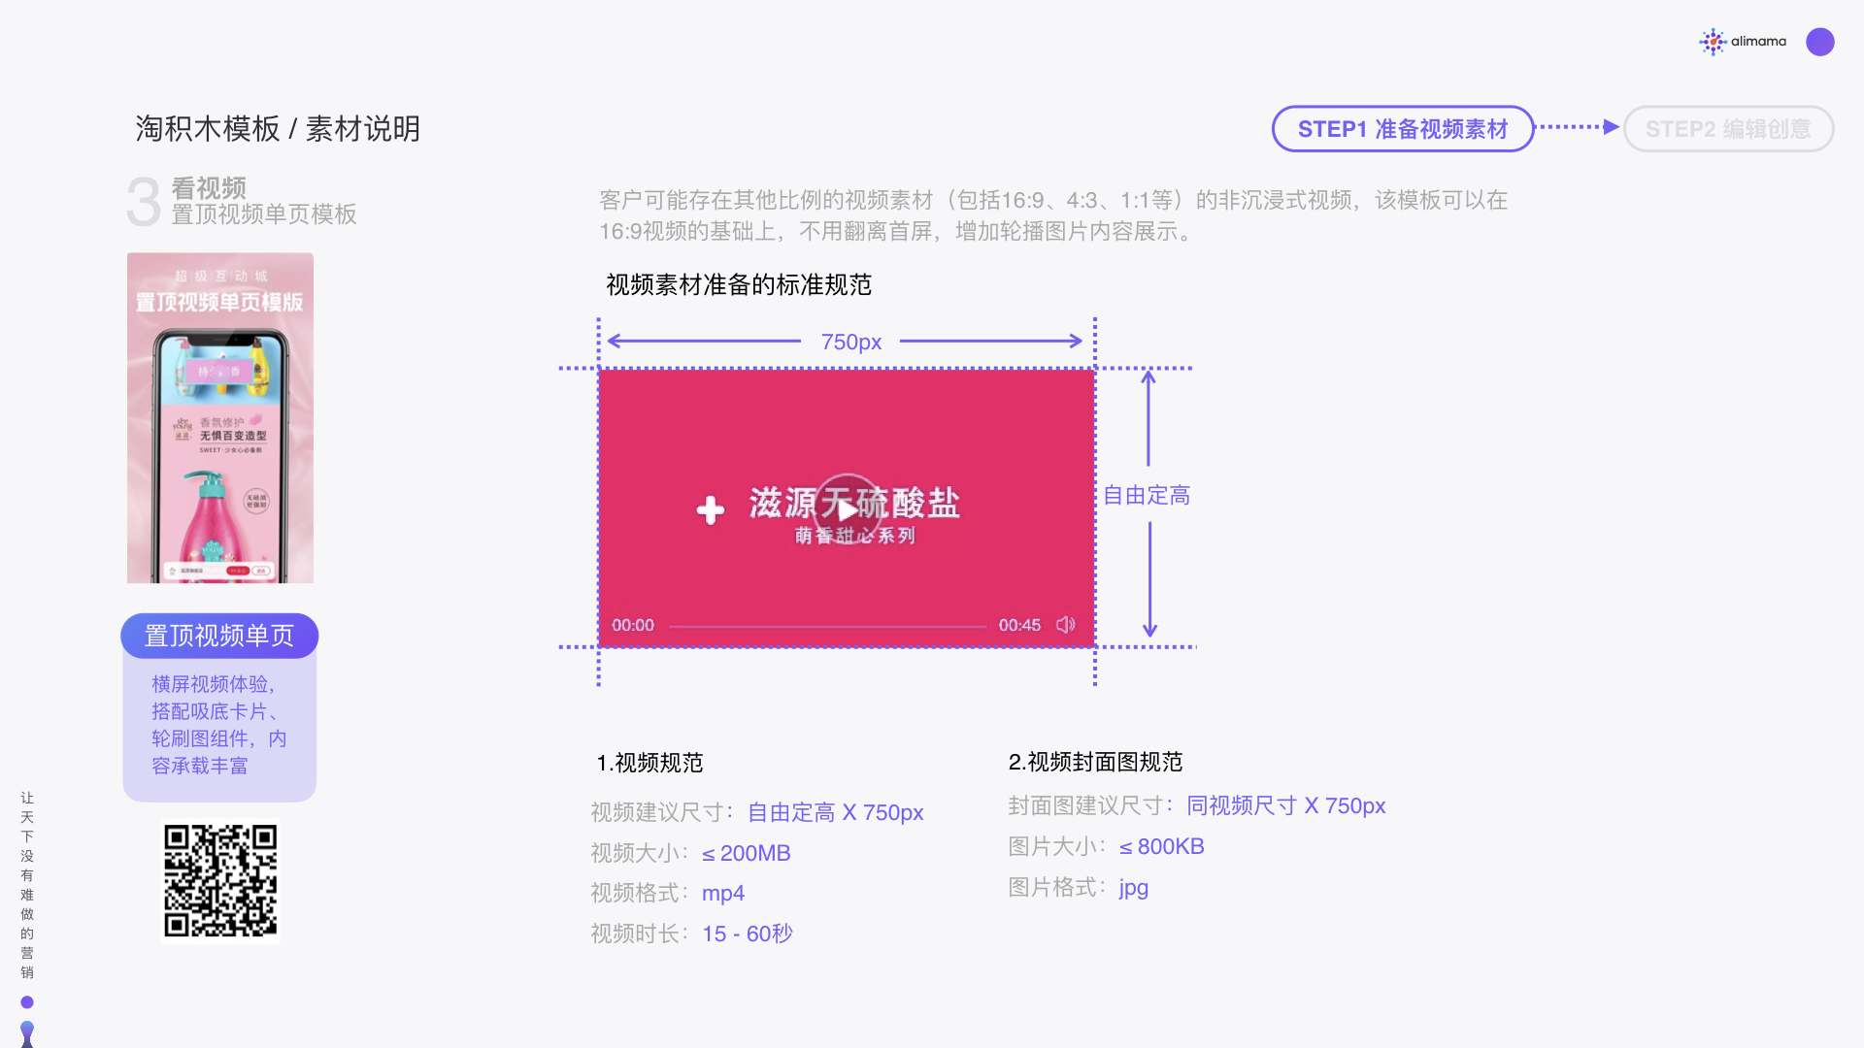The image size is (1864, 1048).
Task: Click the plus icon on the pink video preview
Action: 712,509
